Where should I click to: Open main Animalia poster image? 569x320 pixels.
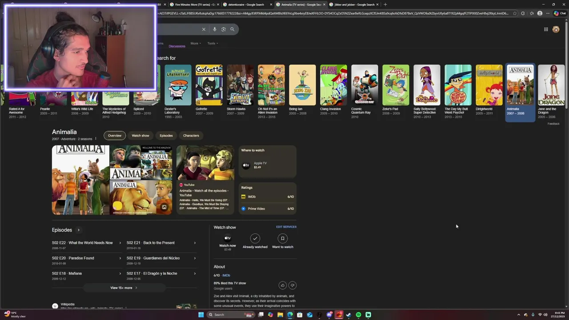80,180
